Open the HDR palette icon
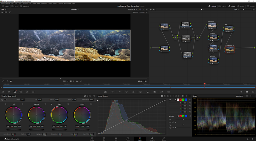 tap(21, 92)
